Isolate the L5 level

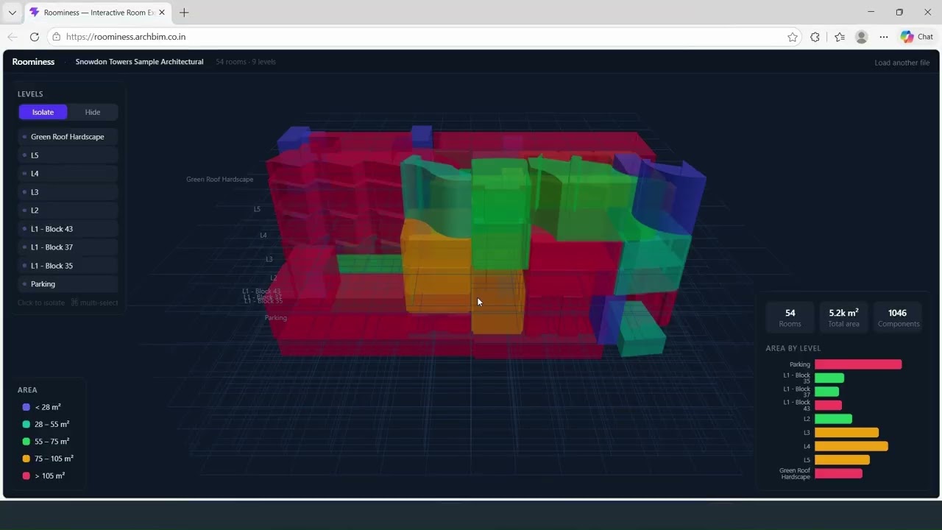68,155
